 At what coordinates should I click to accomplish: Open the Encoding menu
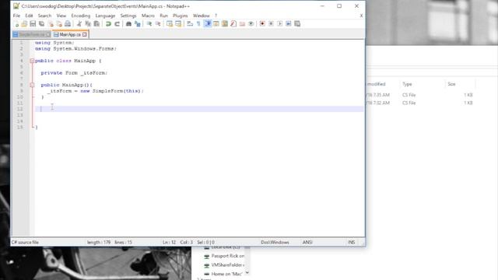pyautogui.click(x=81, y=16)
